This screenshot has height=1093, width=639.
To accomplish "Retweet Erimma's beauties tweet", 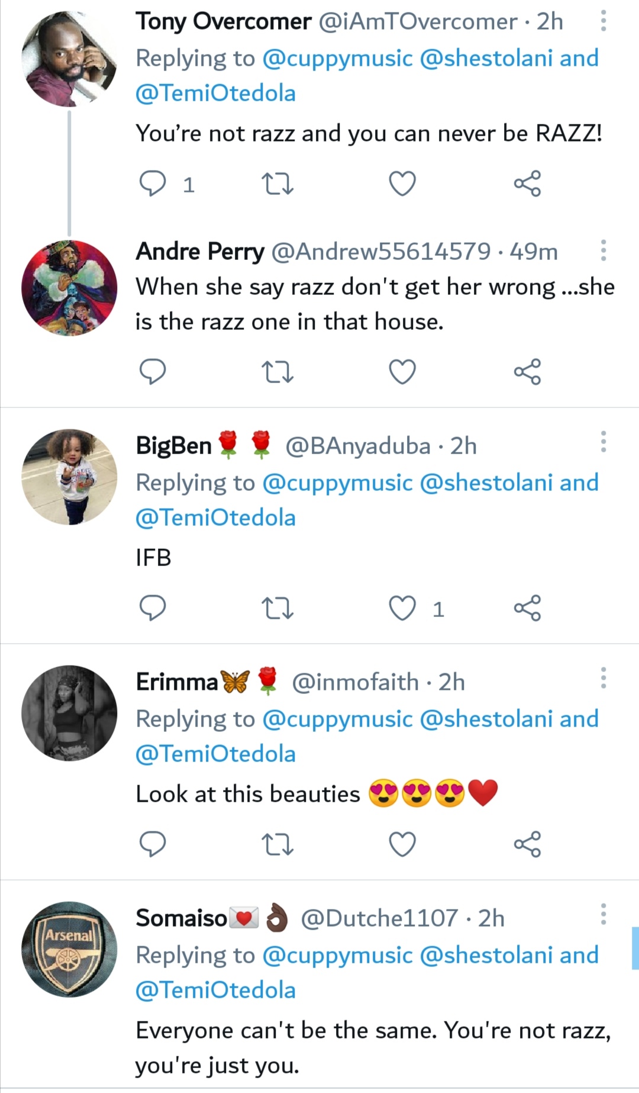I will coord(277,844).
